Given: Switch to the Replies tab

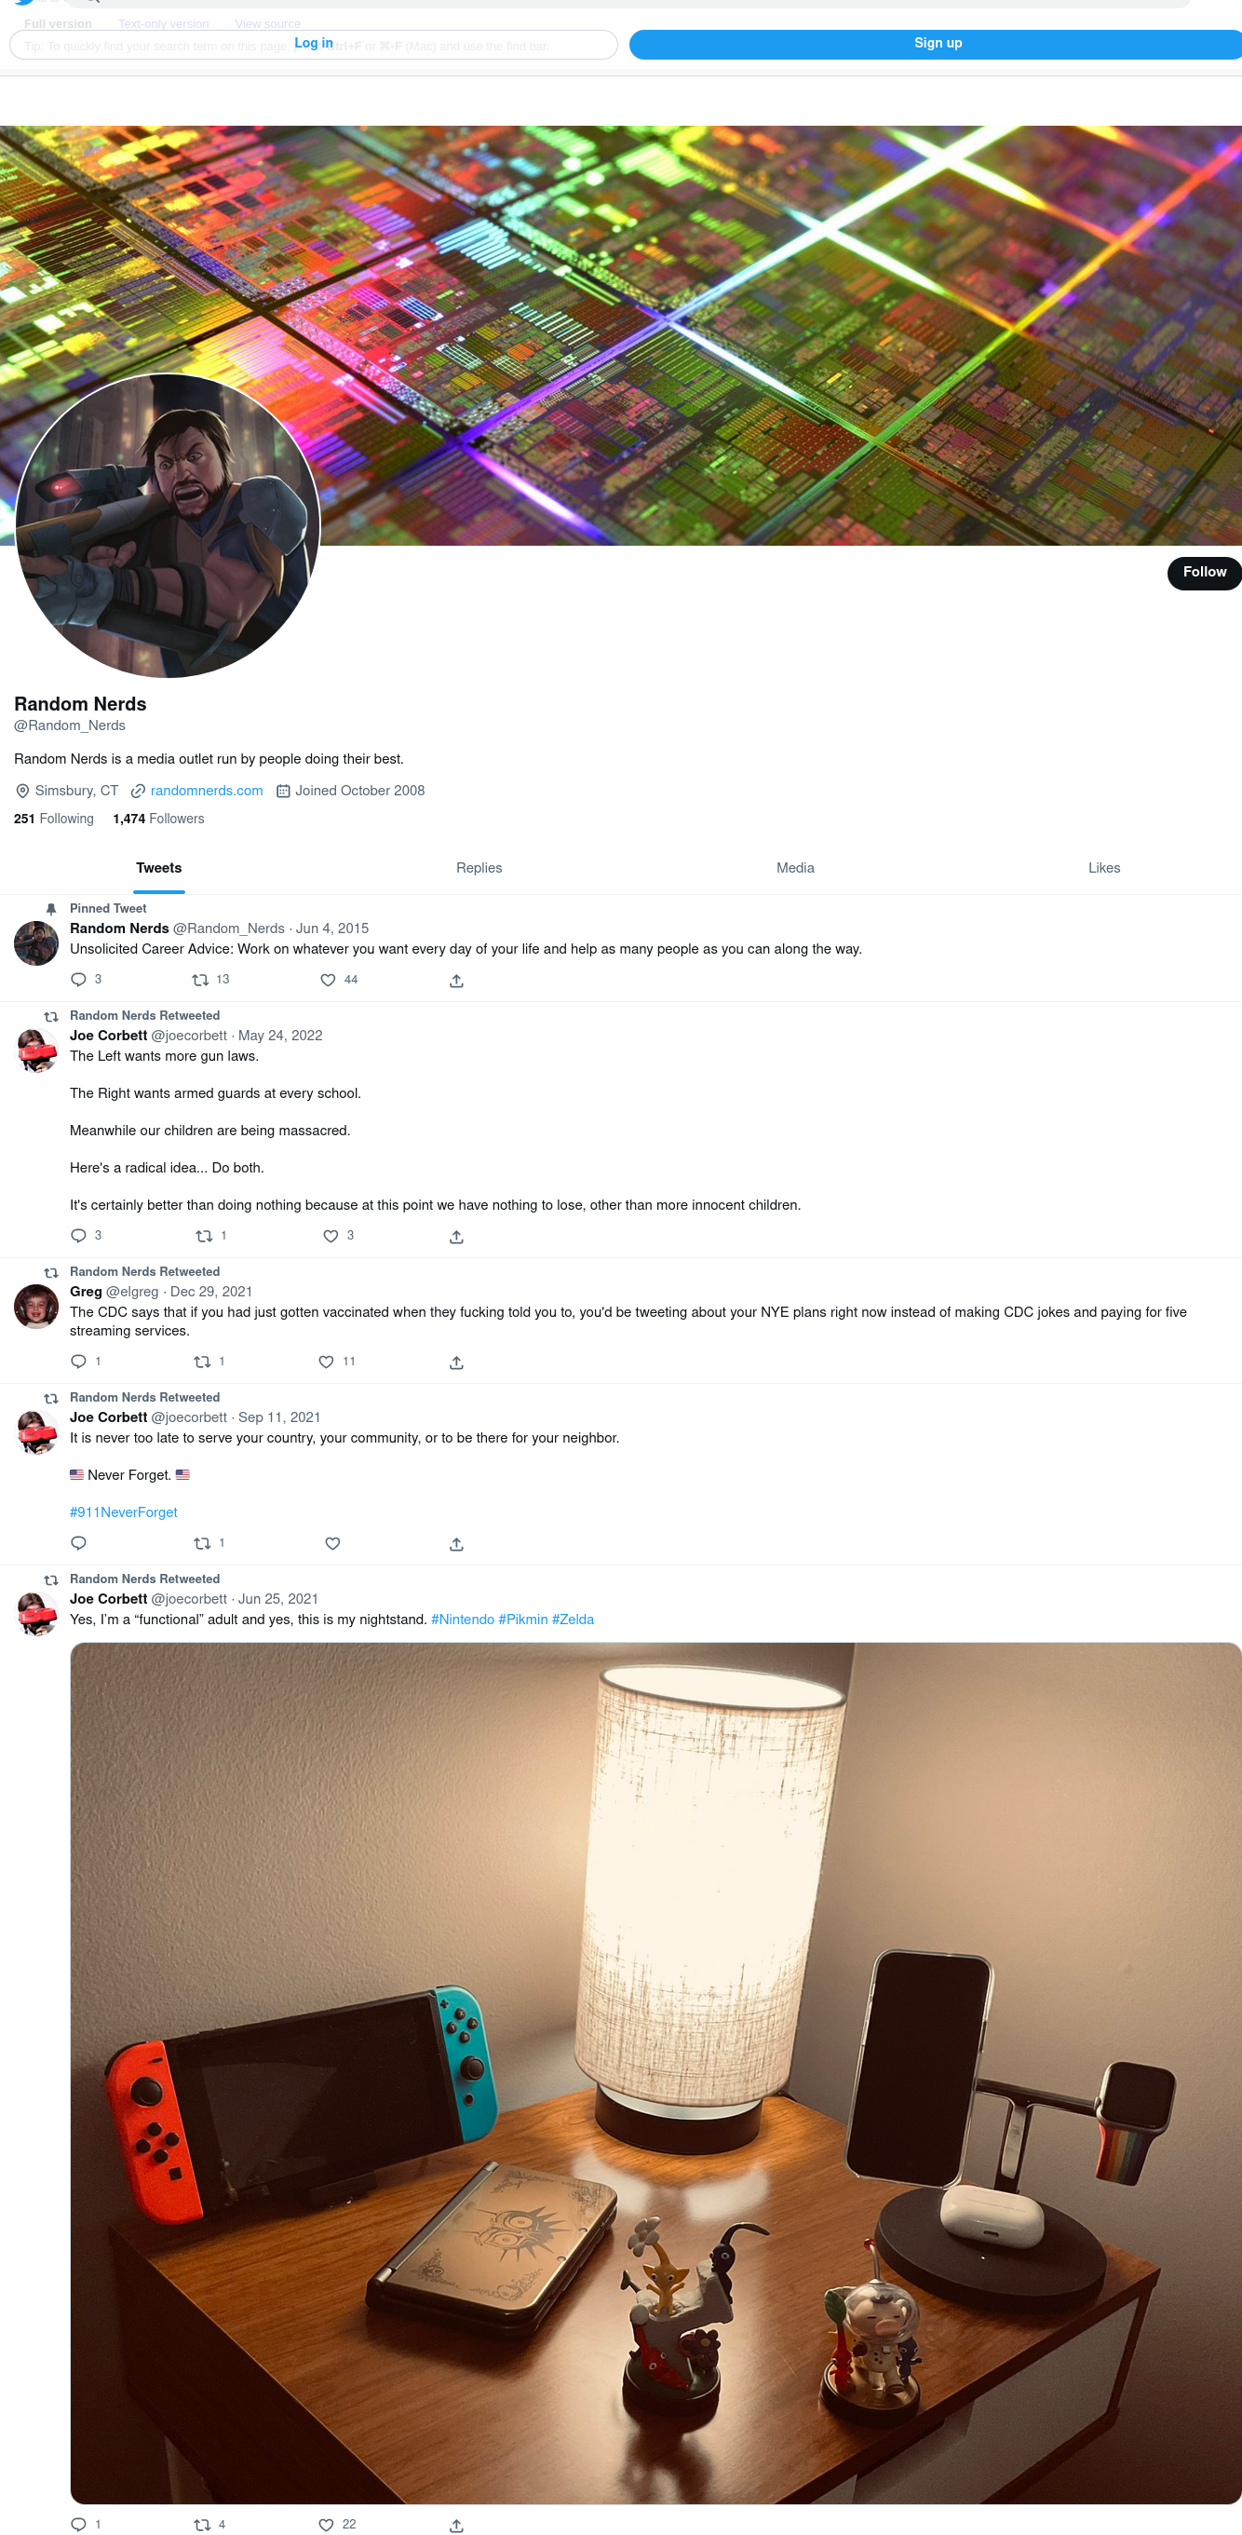Looking at the screenshot, I should [479, 868].
